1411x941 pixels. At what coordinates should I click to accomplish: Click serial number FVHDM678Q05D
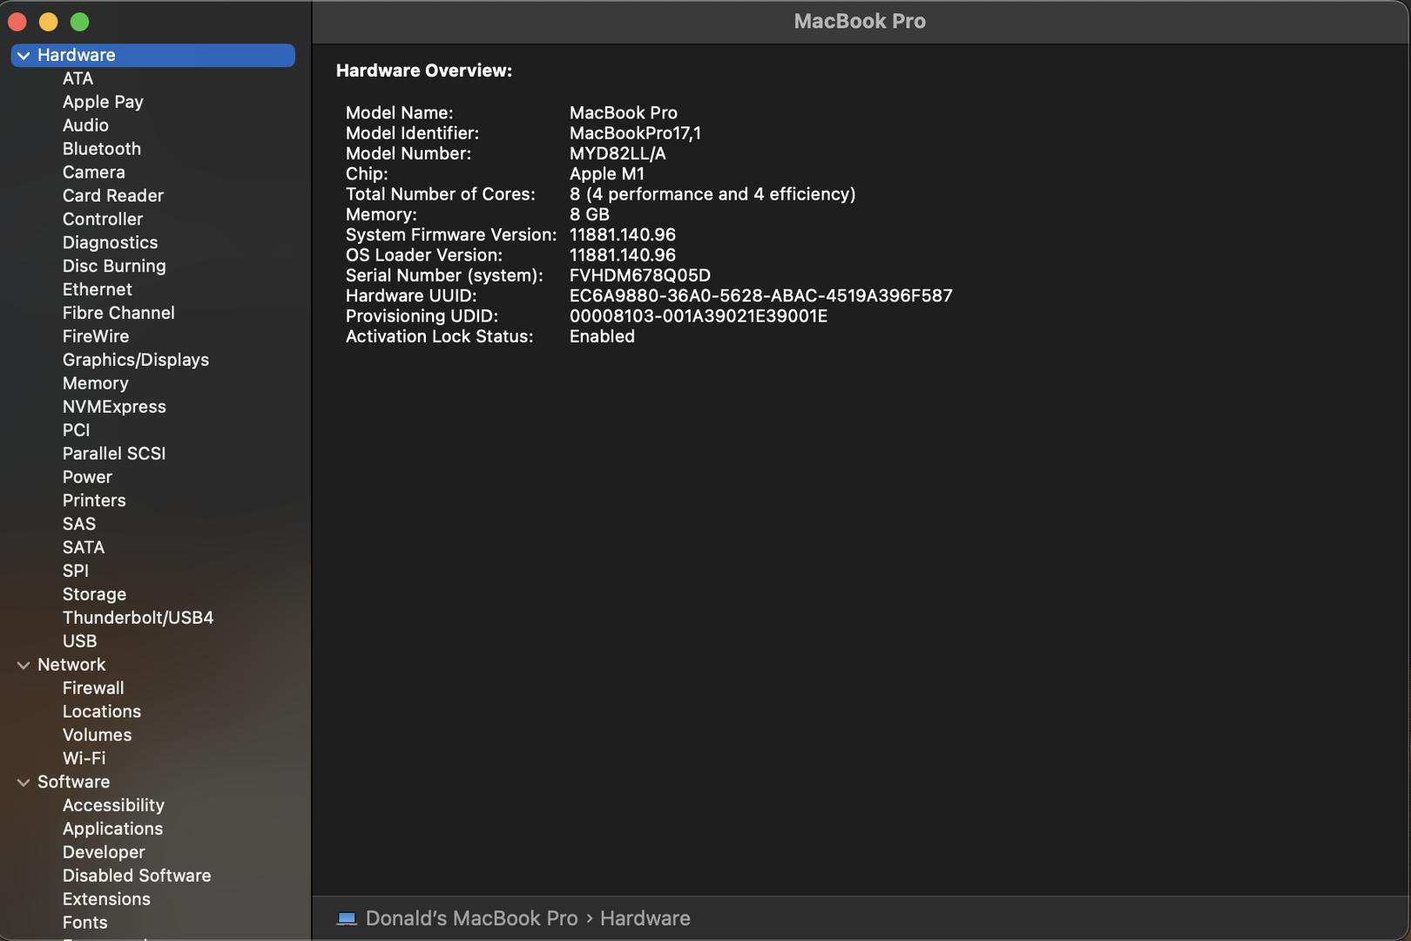tap(640, 276)
